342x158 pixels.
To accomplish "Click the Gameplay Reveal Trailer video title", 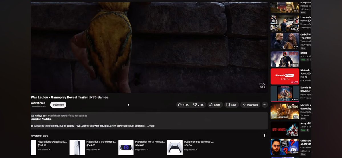I will coord(69,97).
